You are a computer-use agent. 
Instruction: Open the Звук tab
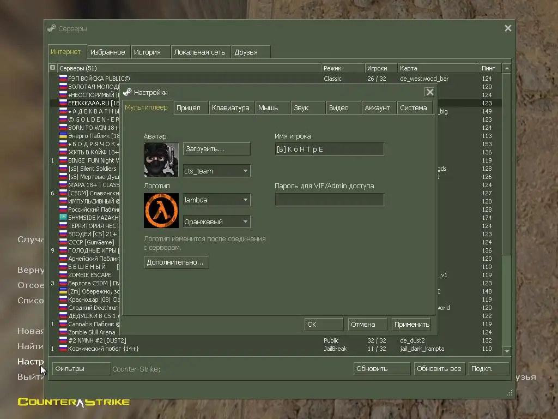point(308,107)
